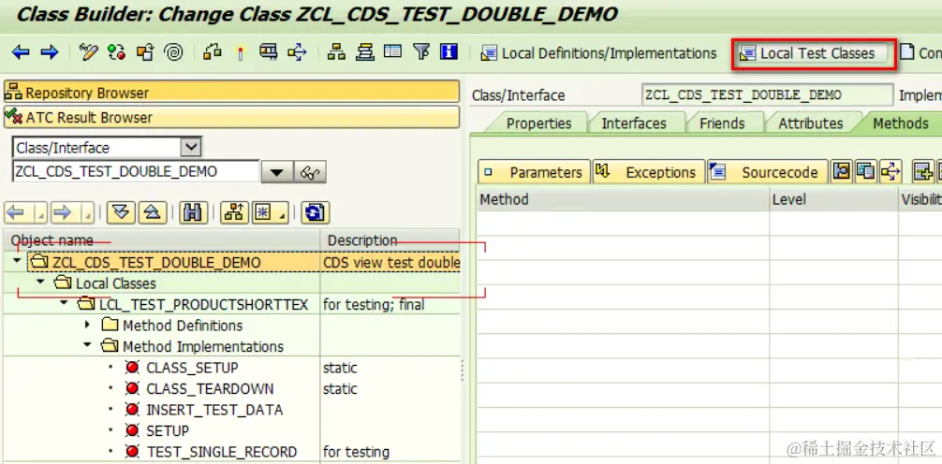942x464 pixels.
Task: Open the back navigation history small arrow
Action: [41, 212]
